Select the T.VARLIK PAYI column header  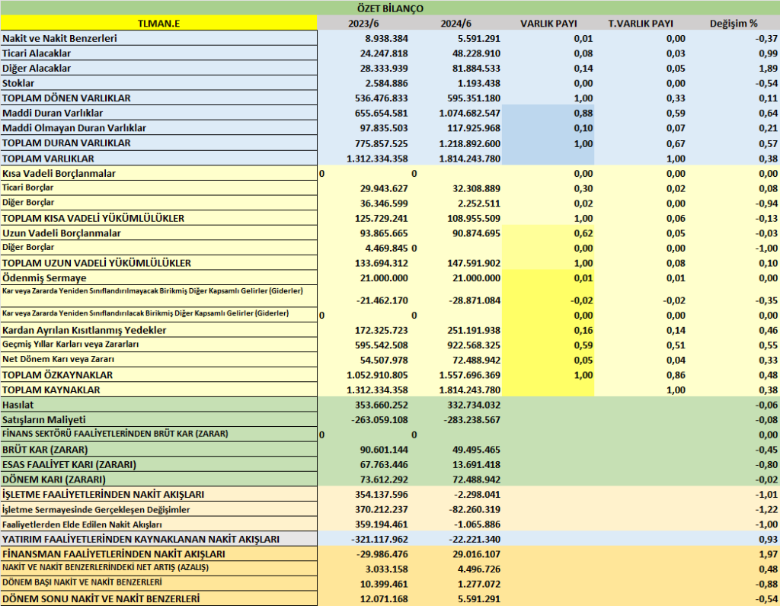click(641, 24)
